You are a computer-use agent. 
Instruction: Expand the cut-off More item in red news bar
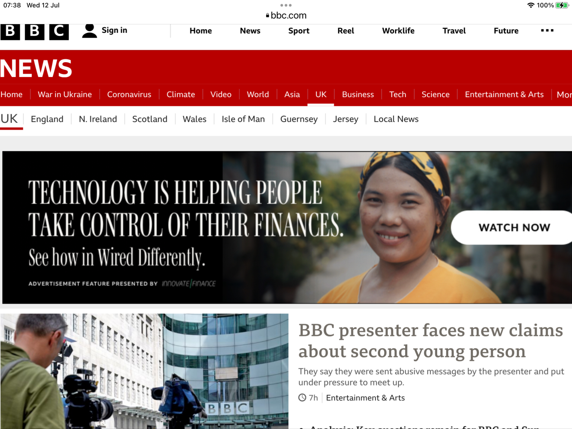(x=564, y=95)
